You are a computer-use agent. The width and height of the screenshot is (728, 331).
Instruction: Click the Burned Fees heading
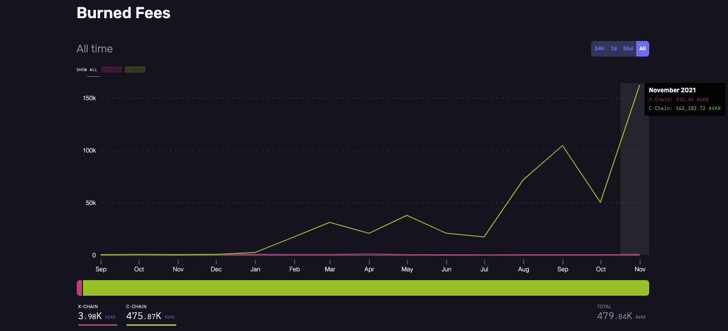(x=123, y=13)
